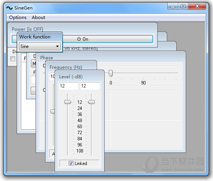Click the Frequency (Hz) input field
This screenshot has width=213, height=181.
point(52,76)
